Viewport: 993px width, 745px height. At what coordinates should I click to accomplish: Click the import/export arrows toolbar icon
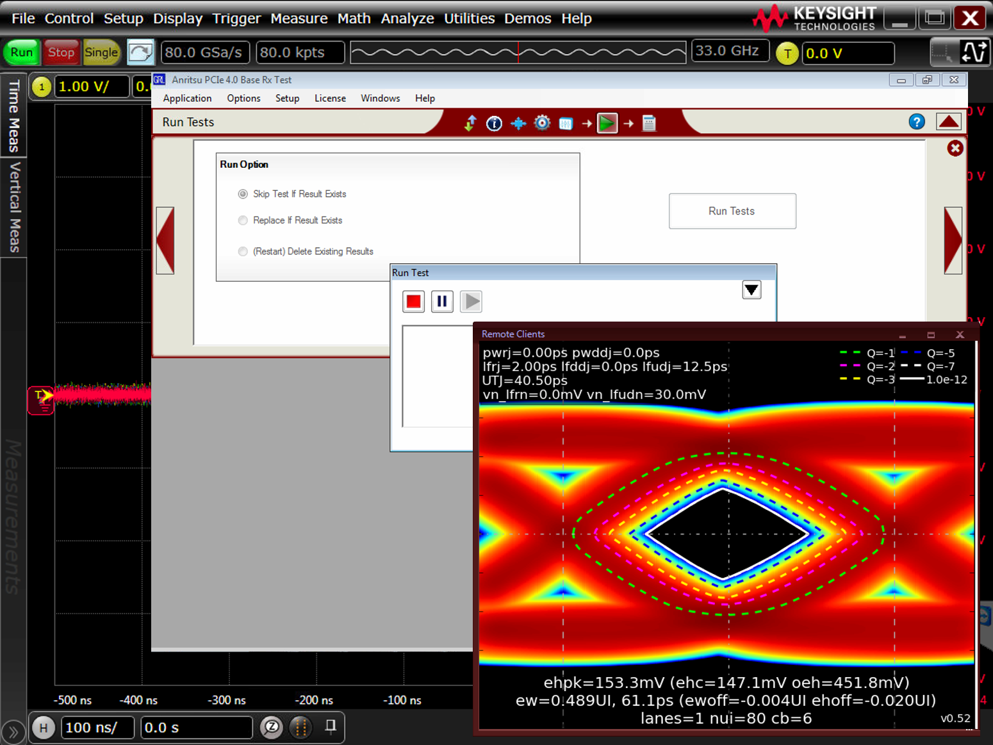(470, 123)
